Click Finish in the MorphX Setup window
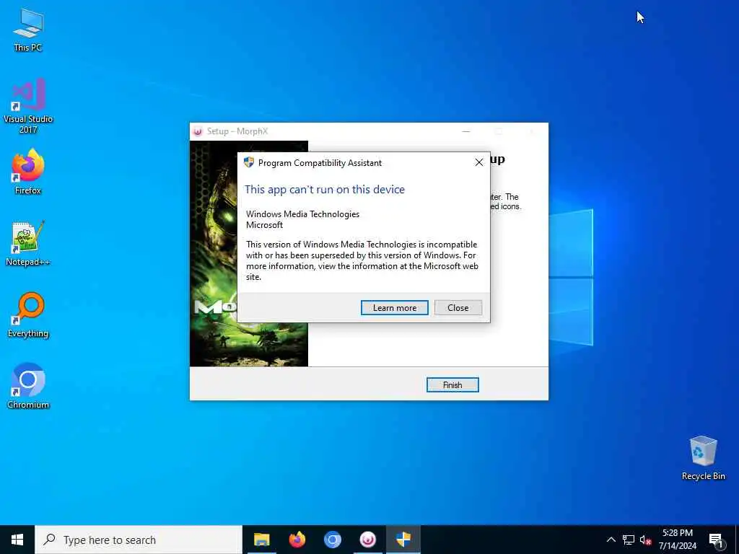The height and width of the screenshot is (554, 739). 452,385
